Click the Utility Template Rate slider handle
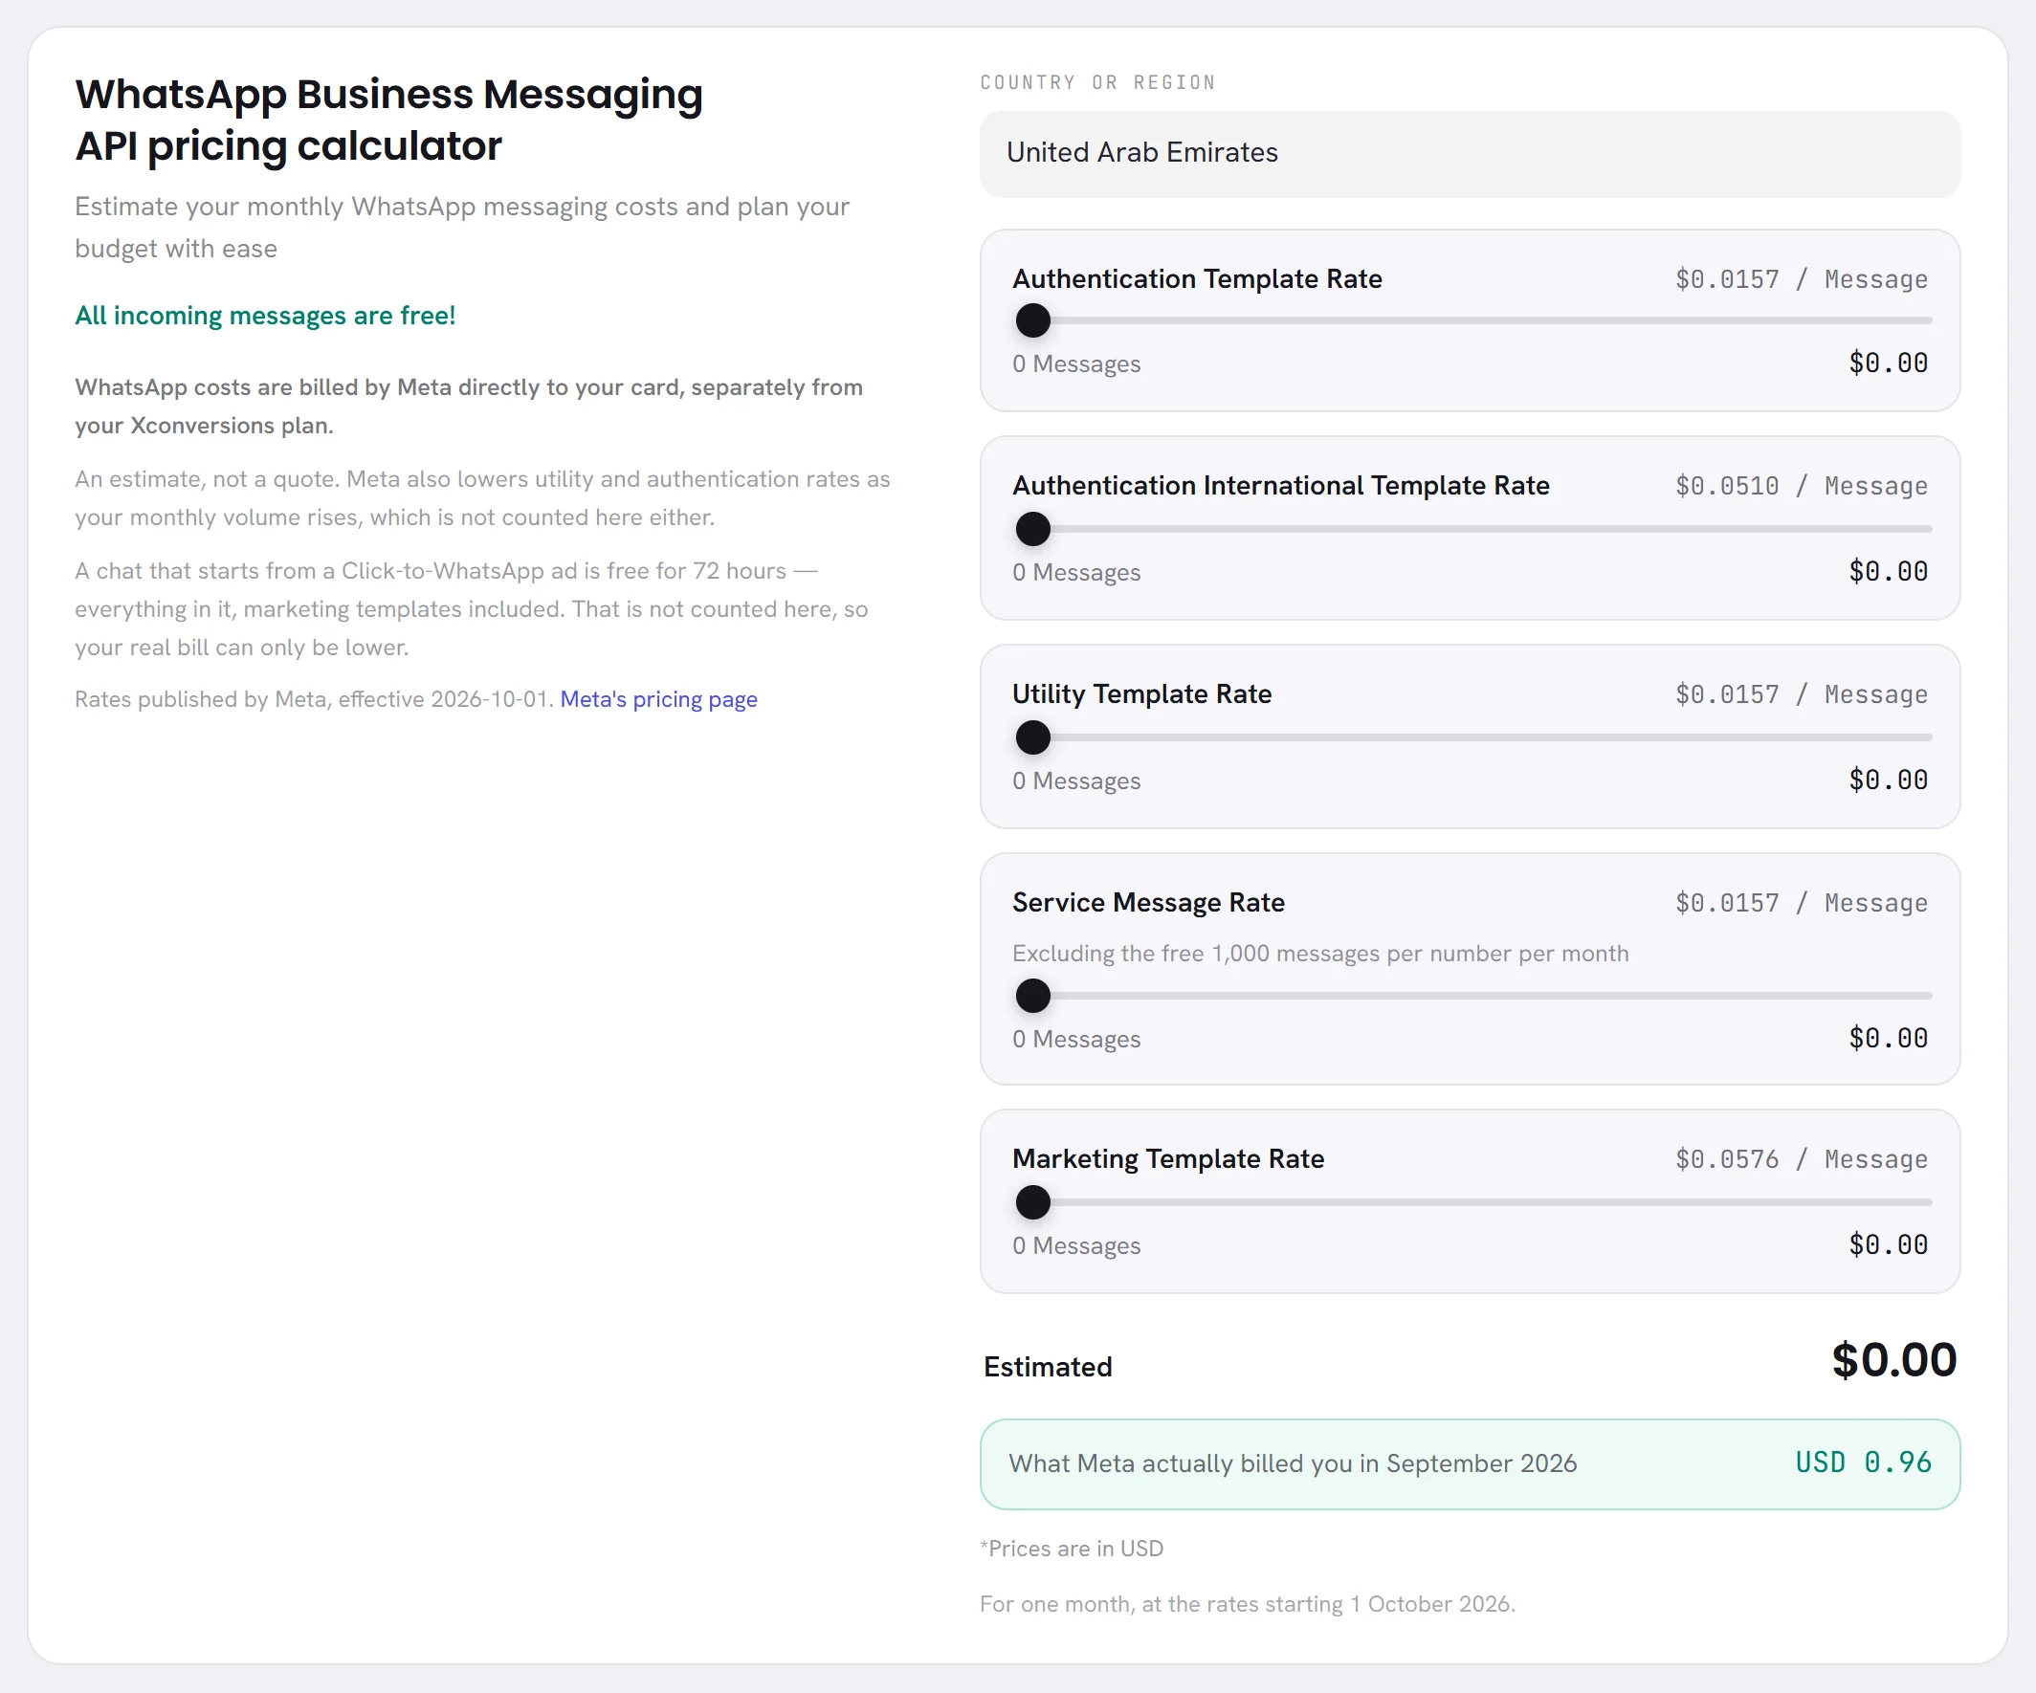Viewport: 2036px width, 1693px height. [1032, 737]
